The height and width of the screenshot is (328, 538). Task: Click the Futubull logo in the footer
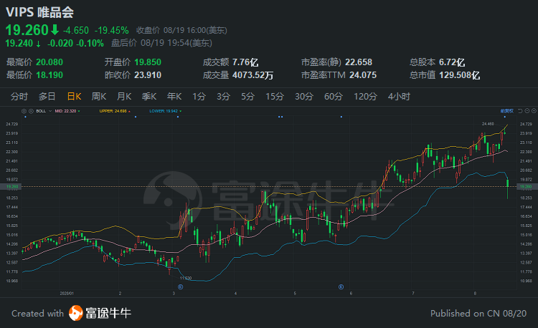(75, 313)
